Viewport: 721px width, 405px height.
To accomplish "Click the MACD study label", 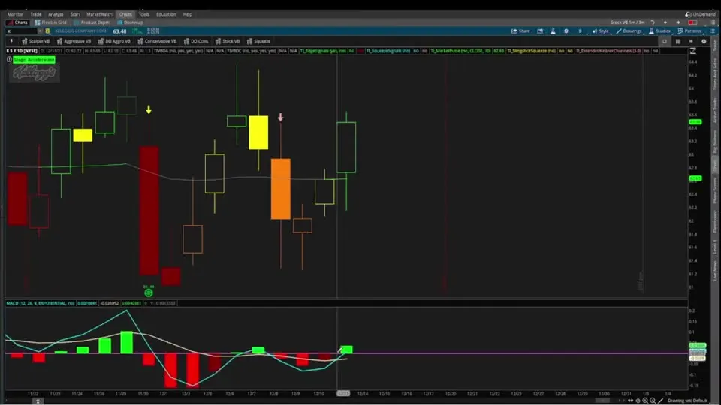I will [41, 303].
